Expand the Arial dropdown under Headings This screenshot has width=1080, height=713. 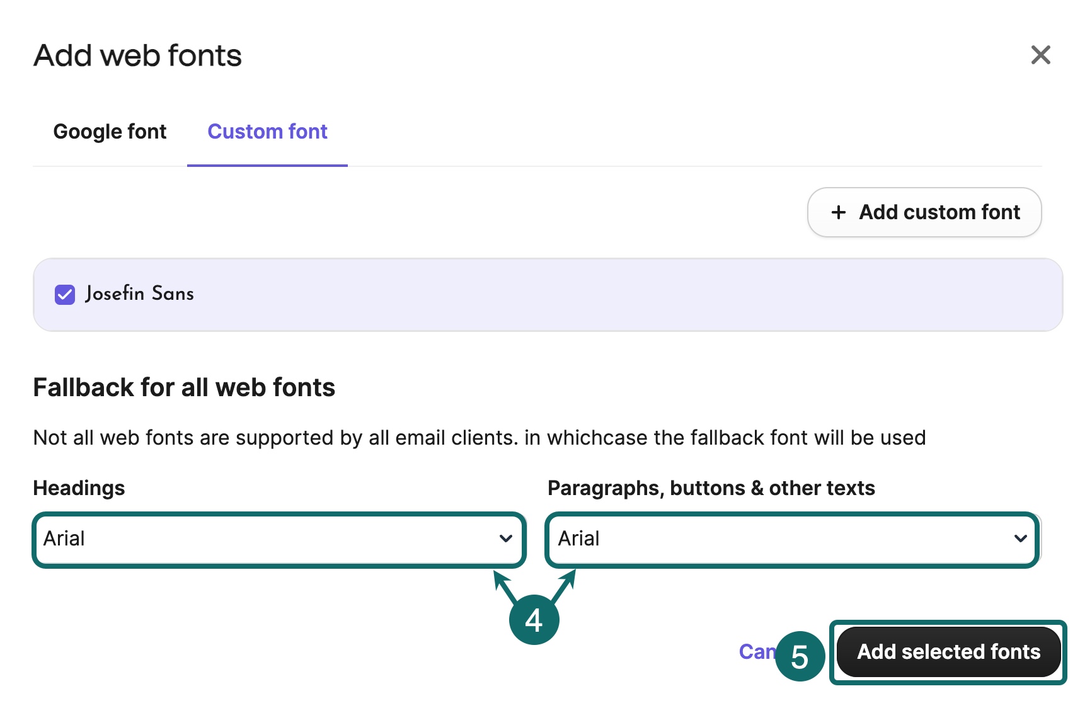[279, 539]
